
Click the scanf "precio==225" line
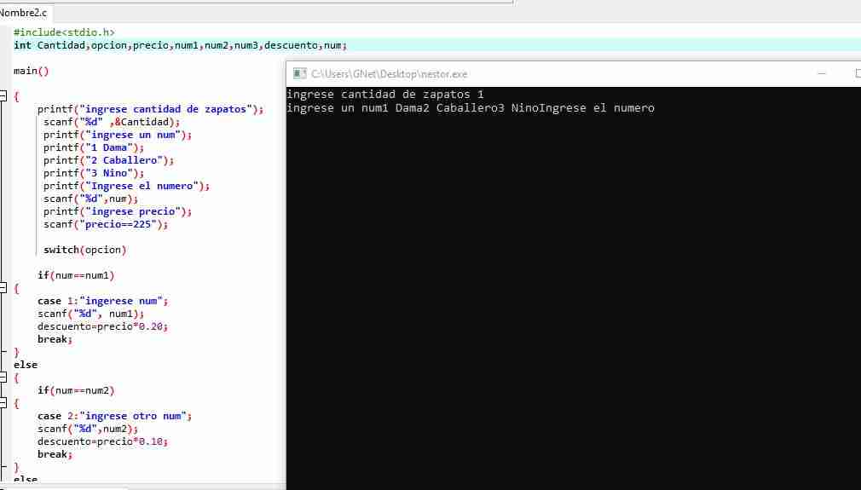pos(106,224)
